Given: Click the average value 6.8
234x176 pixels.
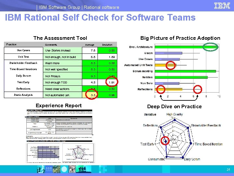Looking at the screenshot, I should 93,57.
